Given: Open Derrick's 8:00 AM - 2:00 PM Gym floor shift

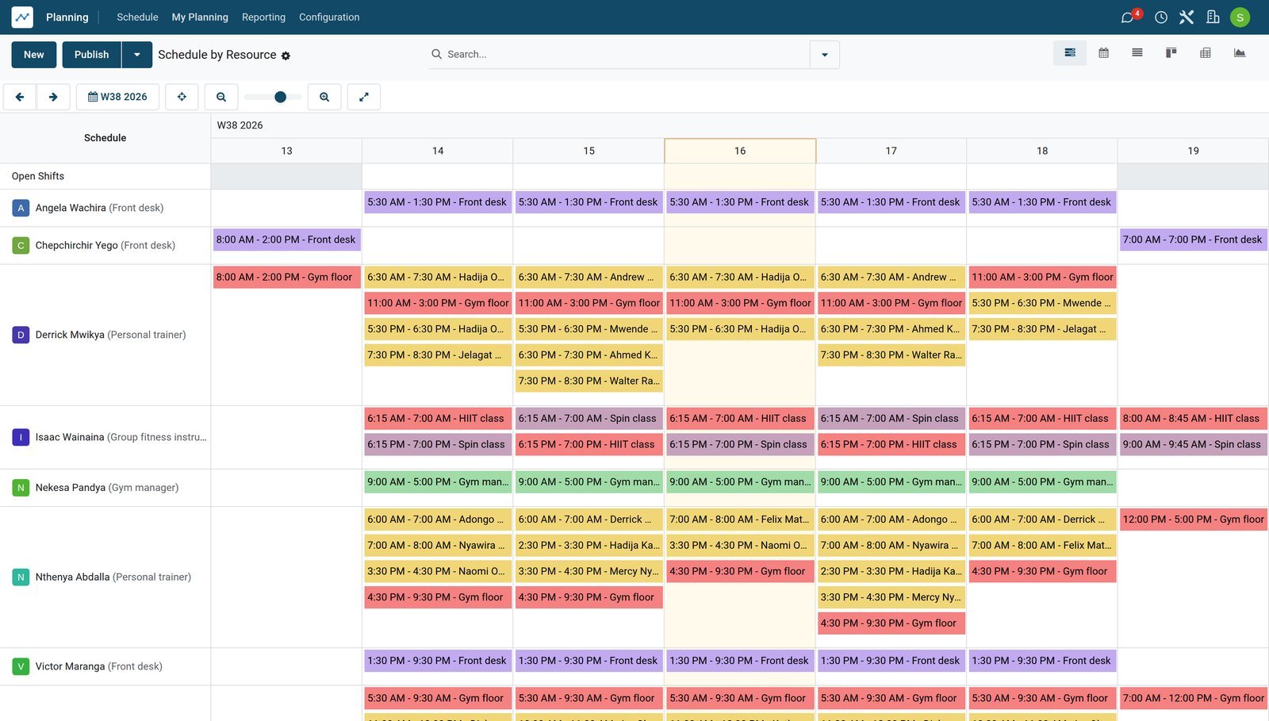Looking at the screenshot, I should [286, 278].
